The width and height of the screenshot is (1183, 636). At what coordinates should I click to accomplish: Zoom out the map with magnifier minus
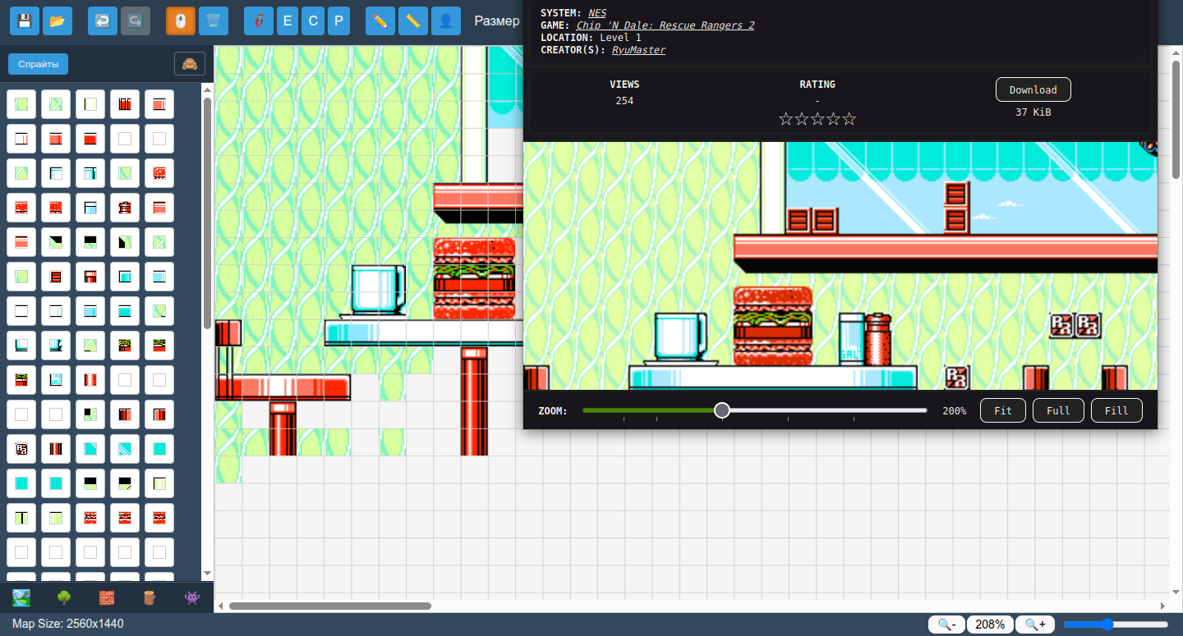946,625
